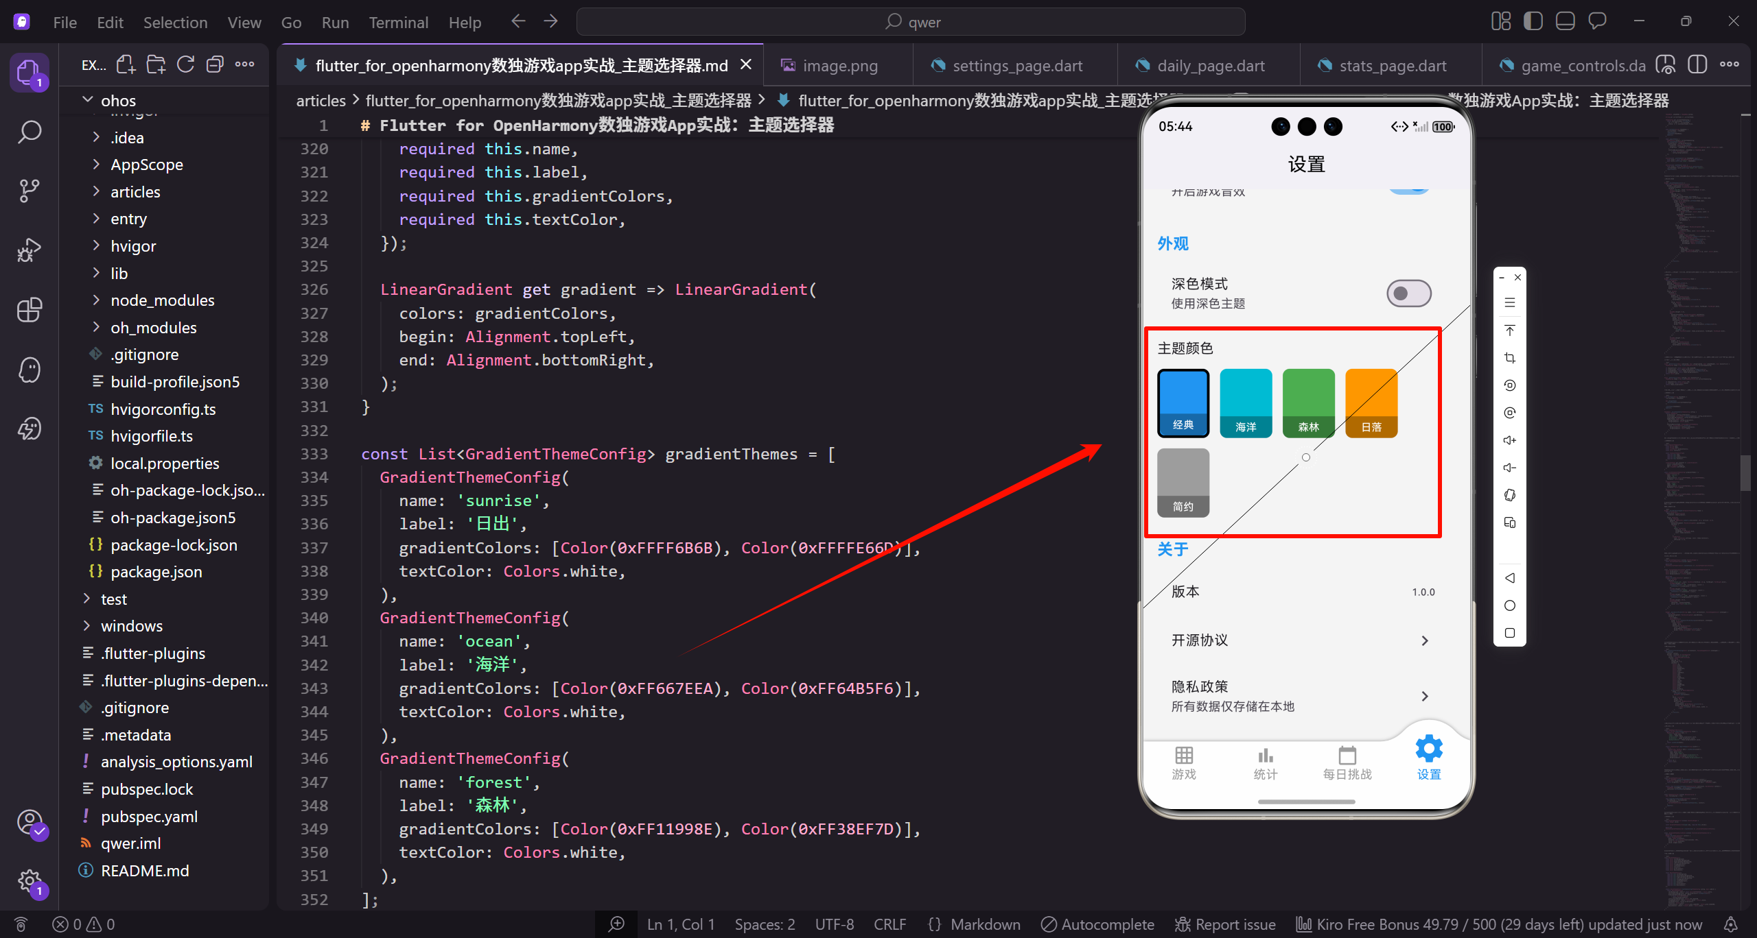The width and height of the screenshot is (1757, 938).
Task: Click Markdown language mode in status bar
Action: [x=985, y=924]
